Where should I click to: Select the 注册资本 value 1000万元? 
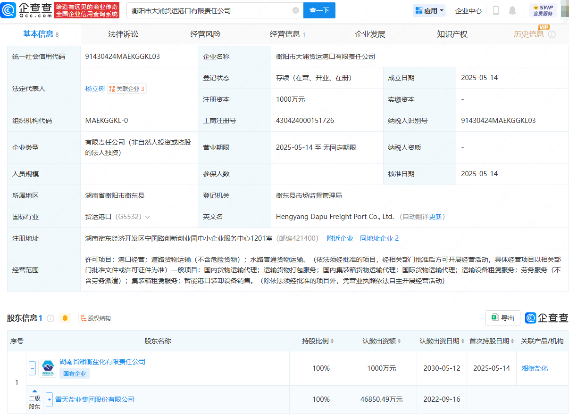[x=291, y=99]
